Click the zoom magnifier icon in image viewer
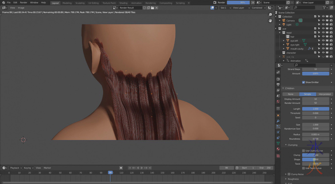This screenshot has height=184, width=335. point(270,14)
